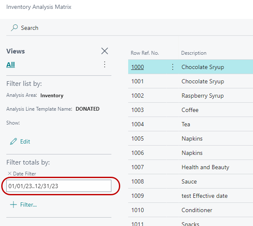Click the Description column header

[194, 53]
